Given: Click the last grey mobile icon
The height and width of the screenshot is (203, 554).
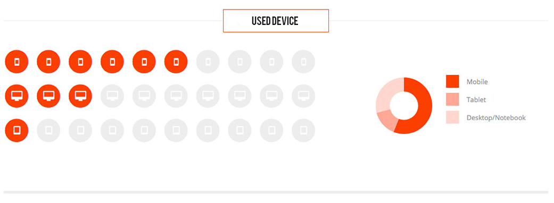Looking at the screenshot, I should (303, 62).
